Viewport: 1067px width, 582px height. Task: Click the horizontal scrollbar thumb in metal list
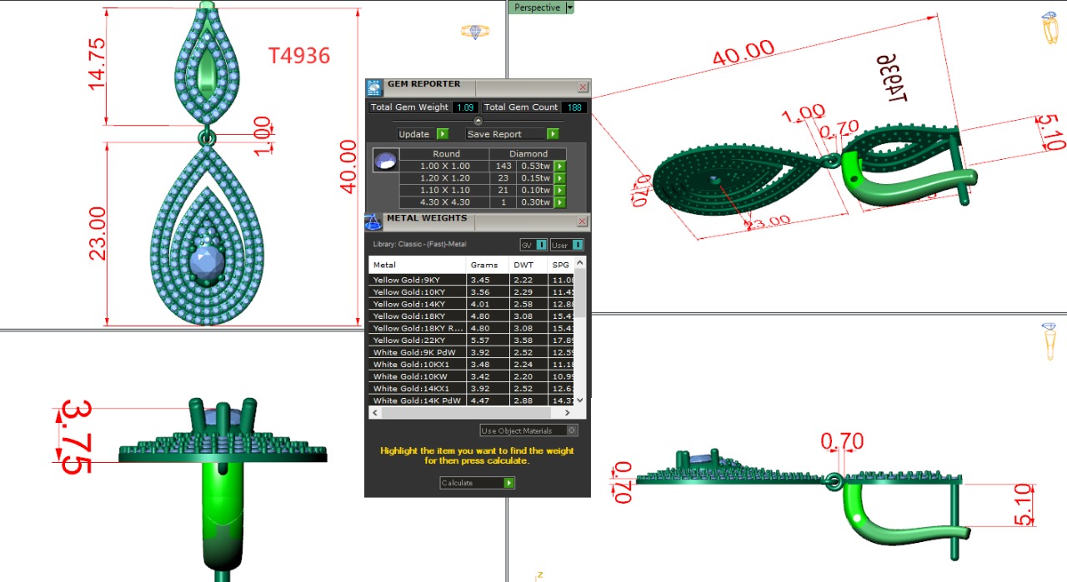point(466,412)
